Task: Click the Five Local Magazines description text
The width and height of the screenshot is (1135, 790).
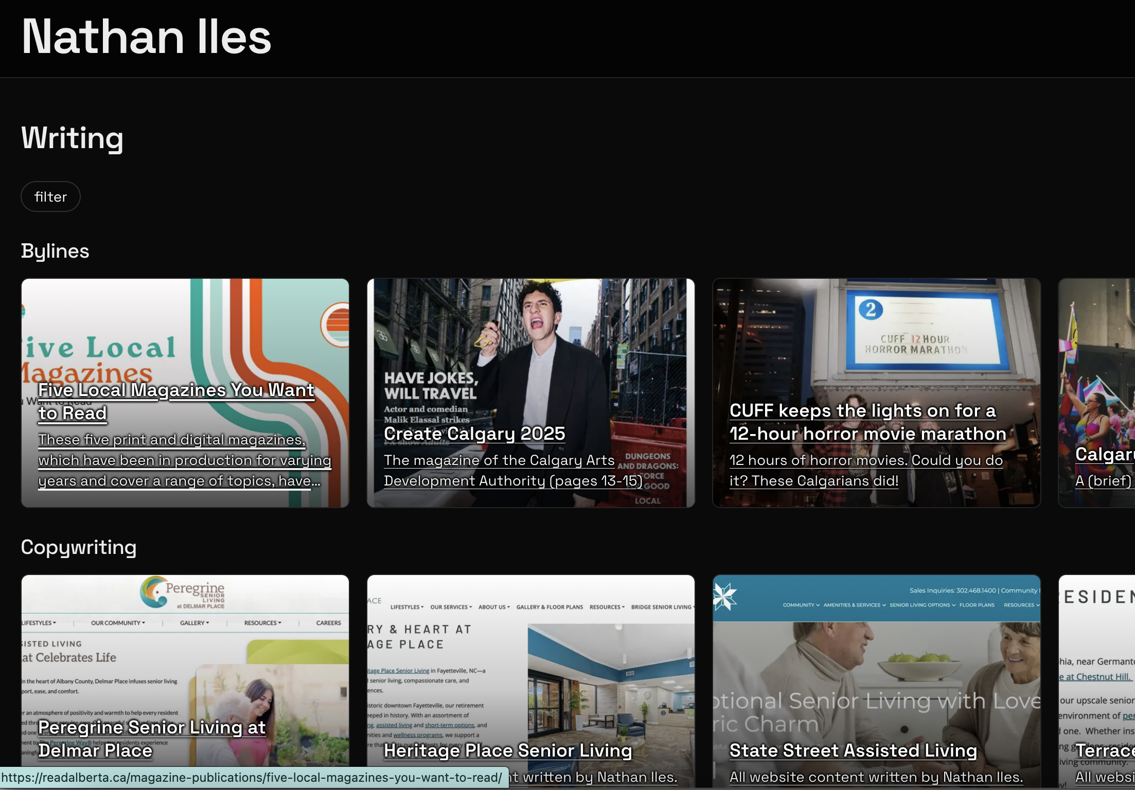Action: [184, 460]
